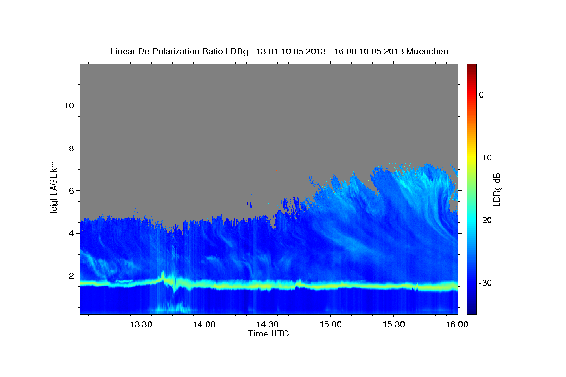
Task: Click the 15:00 time tick label
Action: point(330,325)
